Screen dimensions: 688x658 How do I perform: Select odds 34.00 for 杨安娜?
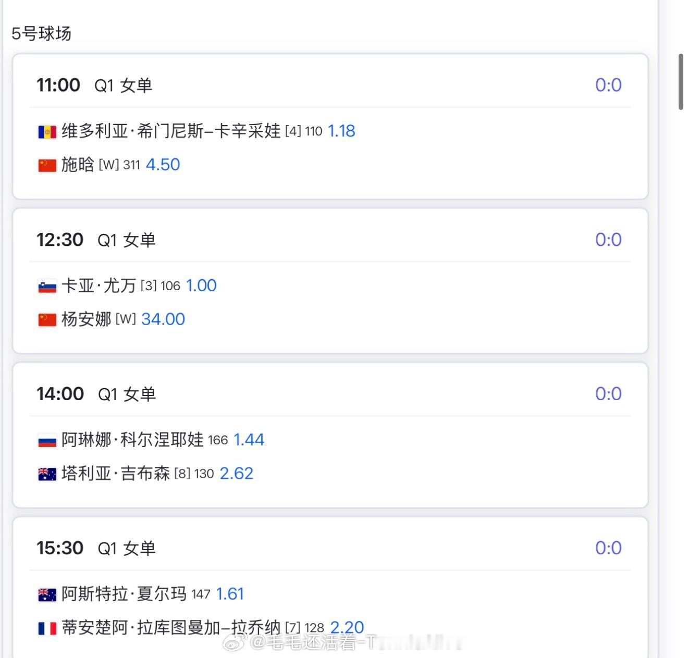click(163, 319)
